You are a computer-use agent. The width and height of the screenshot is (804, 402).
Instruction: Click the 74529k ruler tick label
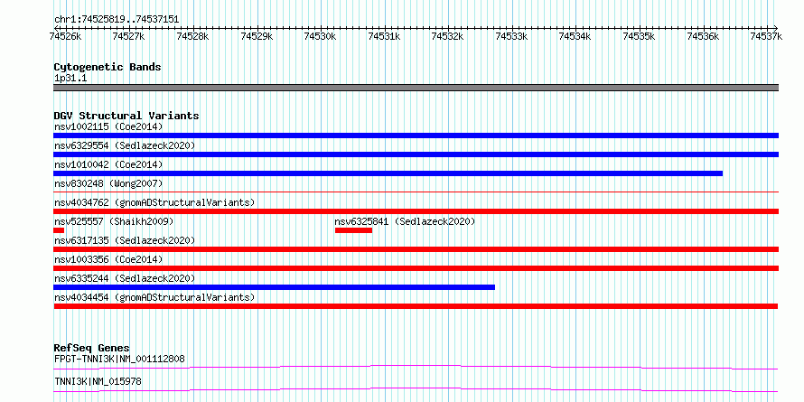257,36
